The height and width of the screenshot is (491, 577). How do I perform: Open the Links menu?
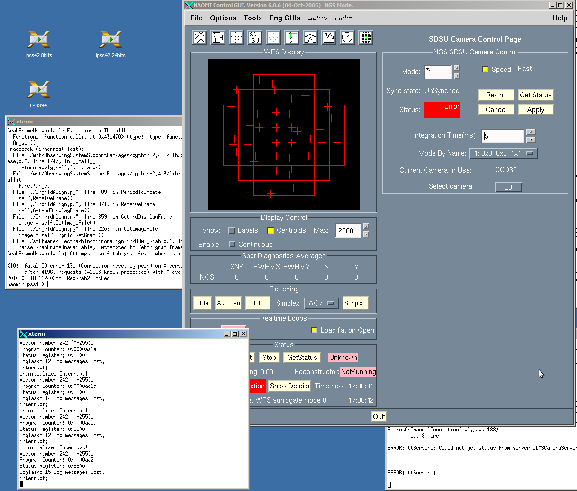[x=343, y=18]
